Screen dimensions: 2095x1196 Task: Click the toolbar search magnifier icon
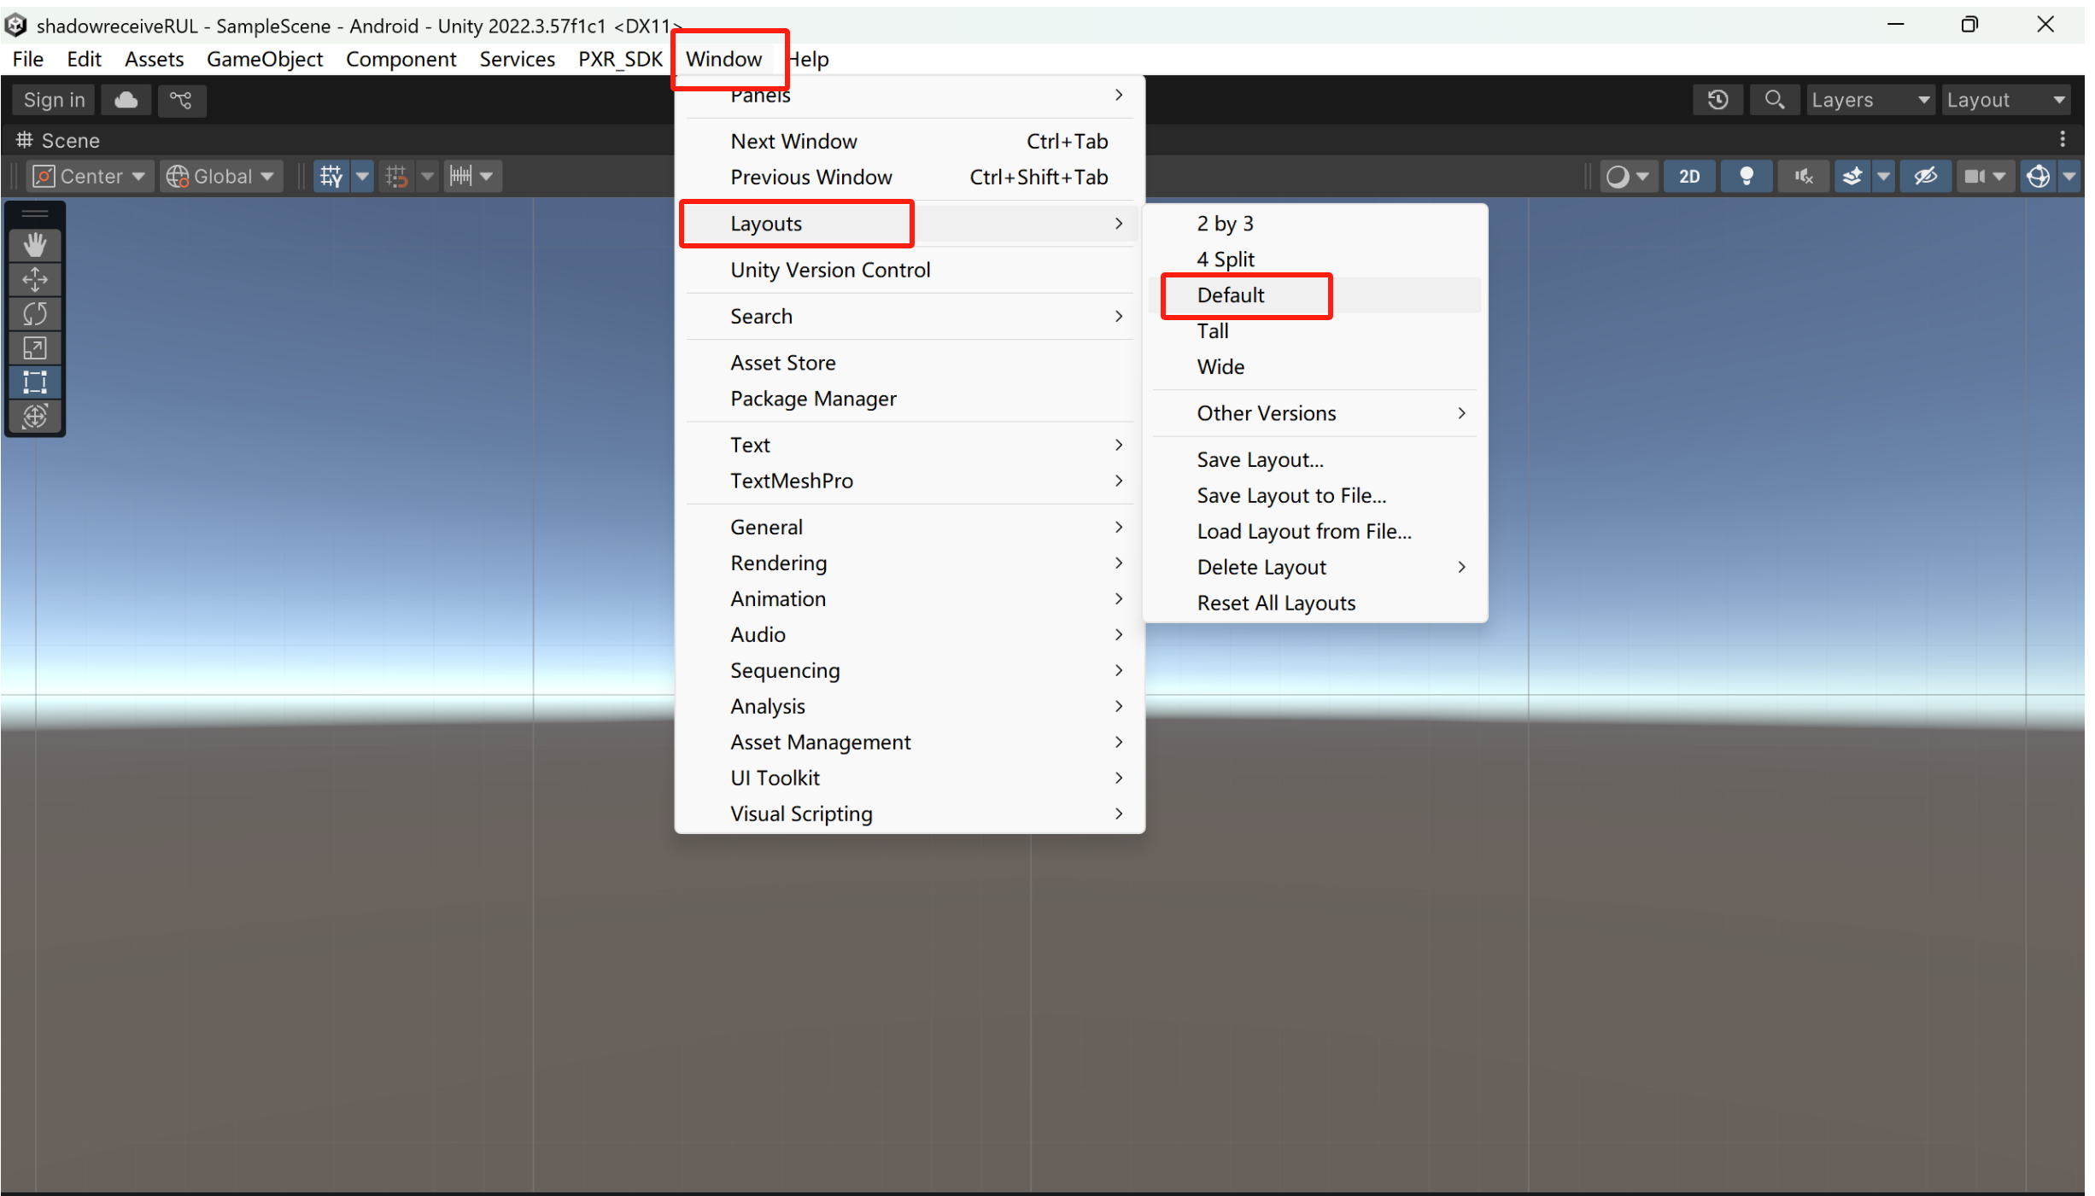click(1774, 100)
